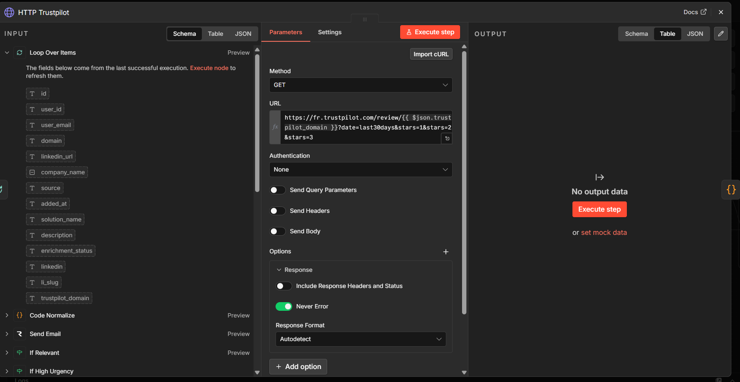The width and height of the screenshot is (740, 382).
Task: Open the Authentication None dropdown
Action: coord(361,170)
